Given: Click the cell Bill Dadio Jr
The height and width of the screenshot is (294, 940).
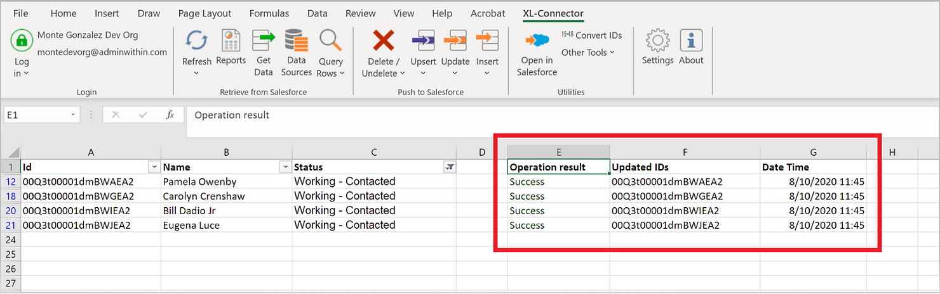Looking at the screenshot, I should 226,211.
